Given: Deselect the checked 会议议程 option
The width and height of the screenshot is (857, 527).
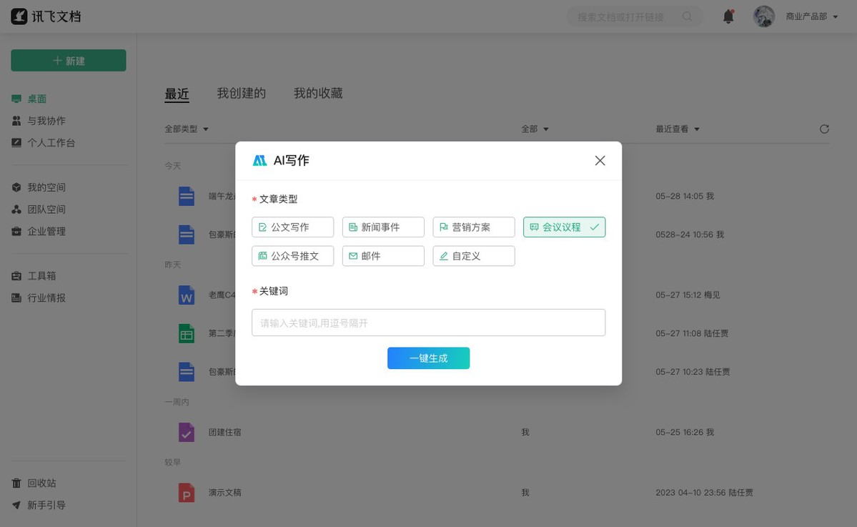Looking at the screenshot, I should point(564,227).
